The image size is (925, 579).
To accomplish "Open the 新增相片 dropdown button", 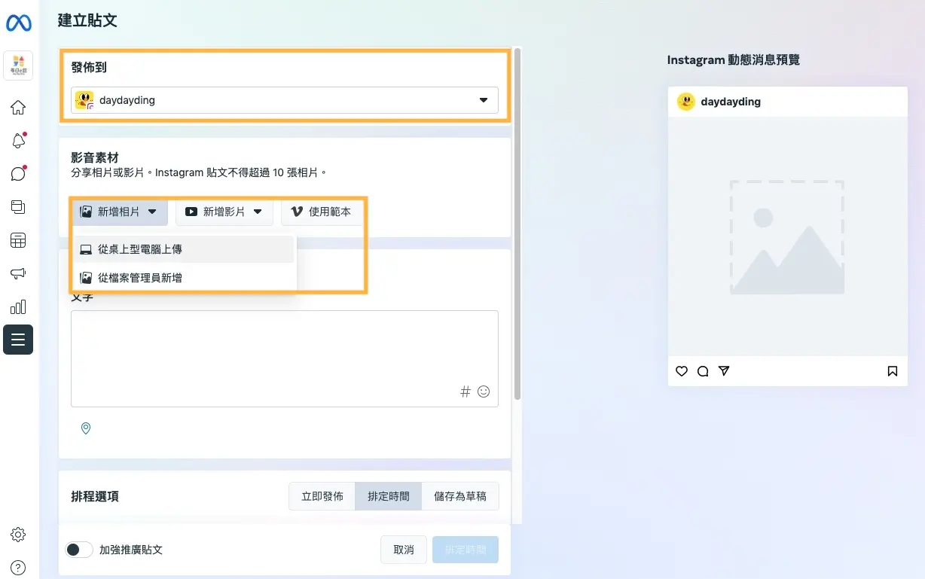I will 120,212.
